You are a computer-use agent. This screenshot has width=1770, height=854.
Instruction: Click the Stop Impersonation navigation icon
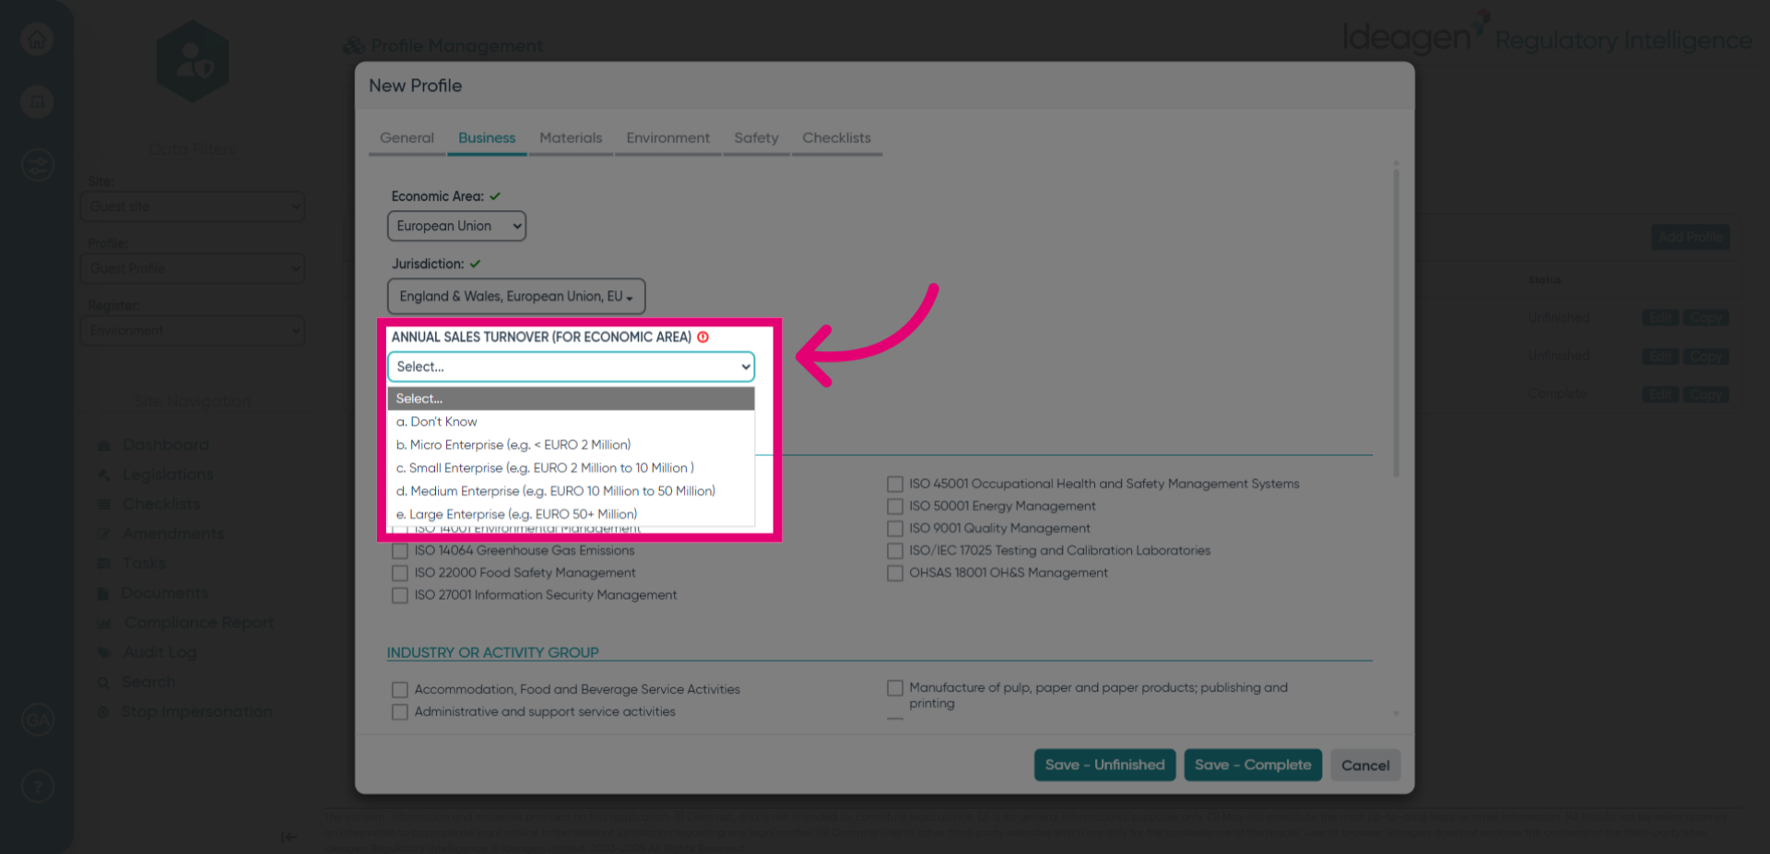[x=104, y=712]
